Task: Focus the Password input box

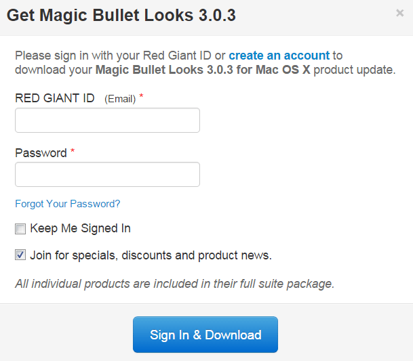Action: click(107, 175)
